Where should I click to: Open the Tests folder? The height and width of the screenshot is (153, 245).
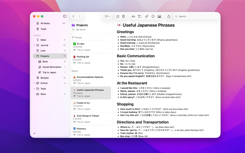pyautogui.click(x=50, y=89)
